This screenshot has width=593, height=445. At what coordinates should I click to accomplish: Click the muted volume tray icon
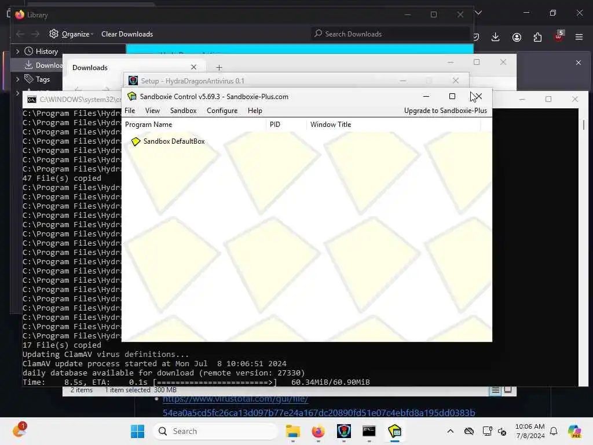502,431
